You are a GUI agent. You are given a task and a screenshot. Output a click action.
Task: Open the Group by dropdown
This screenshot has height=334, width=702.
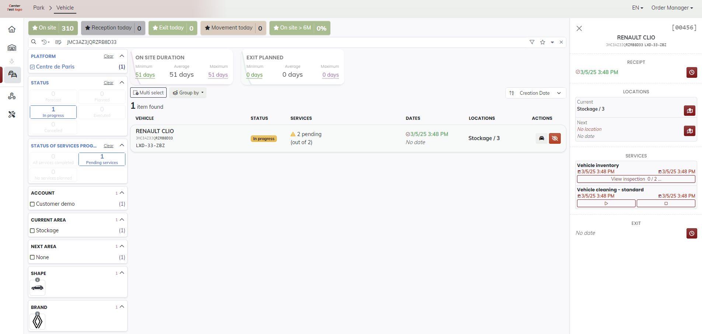pyautogui.click(x=188, y=93)
